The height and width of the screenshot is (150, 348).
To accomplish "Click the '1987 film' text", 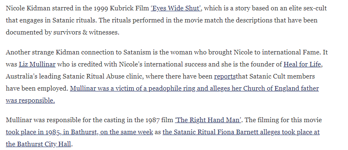I will (159, 120).
